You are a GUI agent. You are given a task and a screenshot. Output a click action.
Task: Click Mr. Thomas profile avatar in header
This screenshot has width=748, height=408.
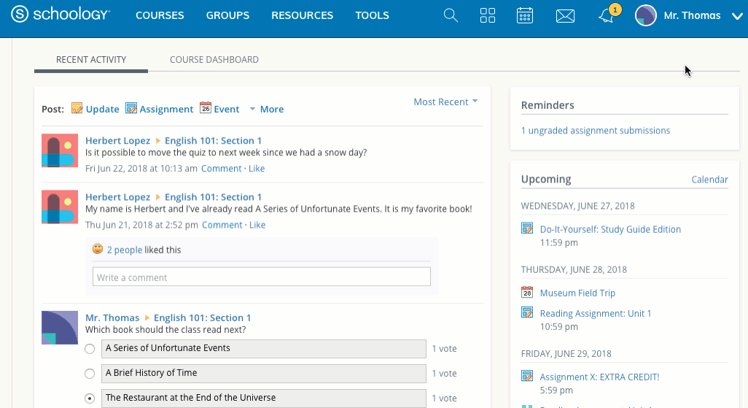(x=646, y=15)
